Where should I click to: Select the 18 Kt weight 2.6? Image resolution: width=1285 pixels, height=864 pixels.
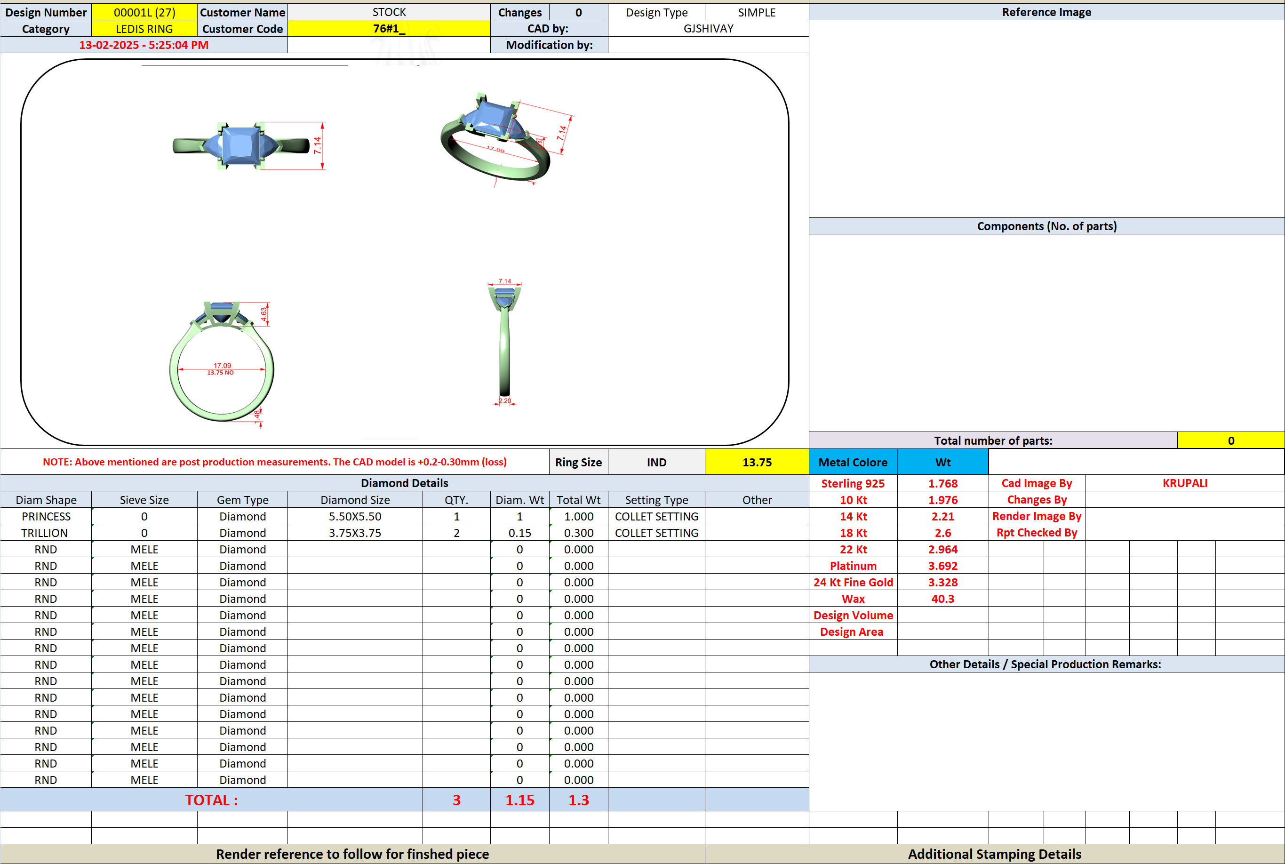[x=942, y=533]
